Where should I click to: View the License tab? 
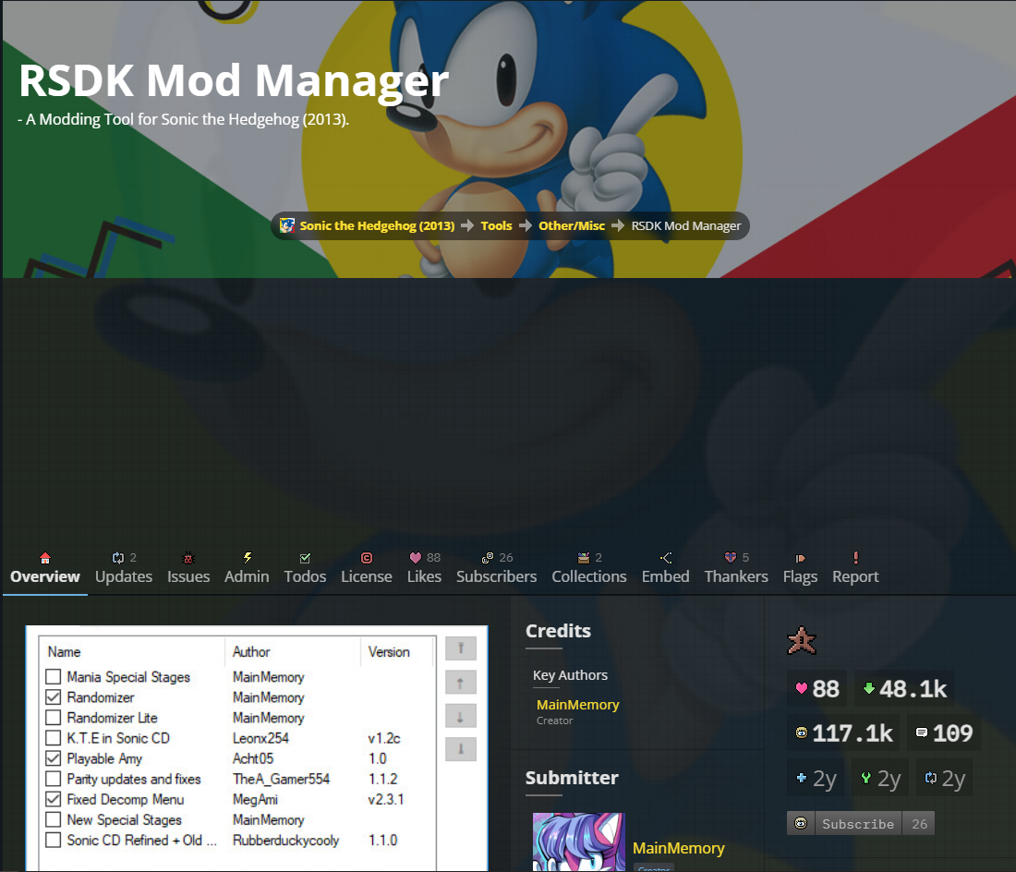coord(367,569)
